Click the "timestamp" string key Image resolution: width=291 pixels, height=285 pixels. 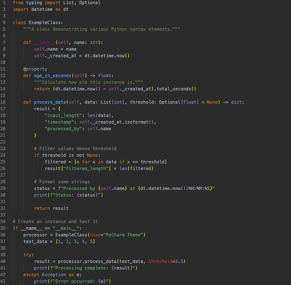coord(59,122)
